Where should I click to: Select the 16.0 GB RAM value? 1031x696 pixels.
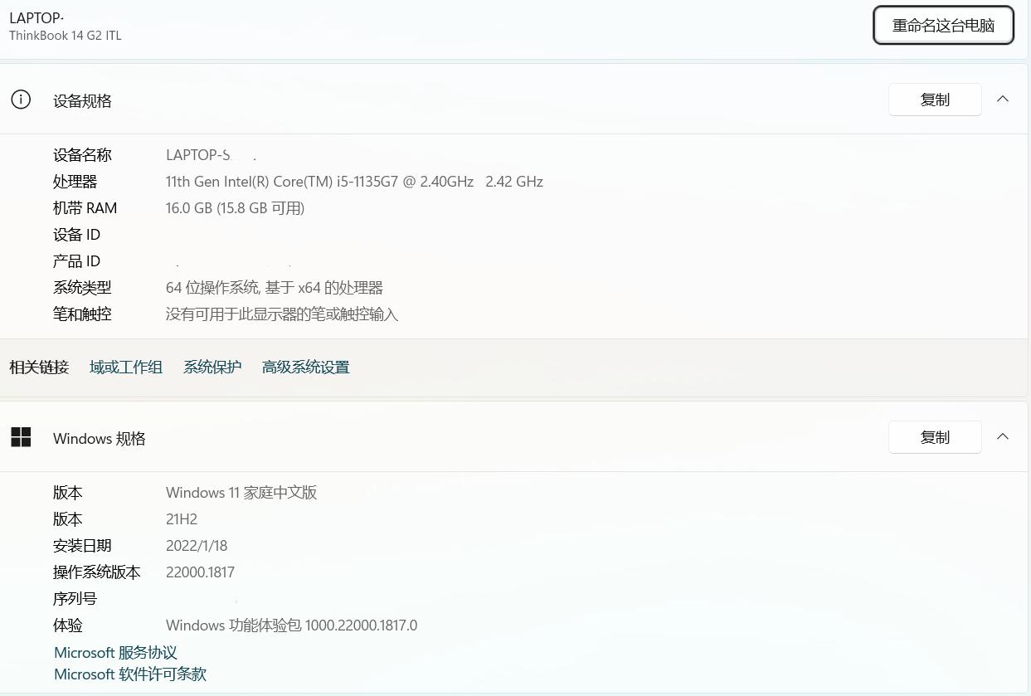(236, 208)
